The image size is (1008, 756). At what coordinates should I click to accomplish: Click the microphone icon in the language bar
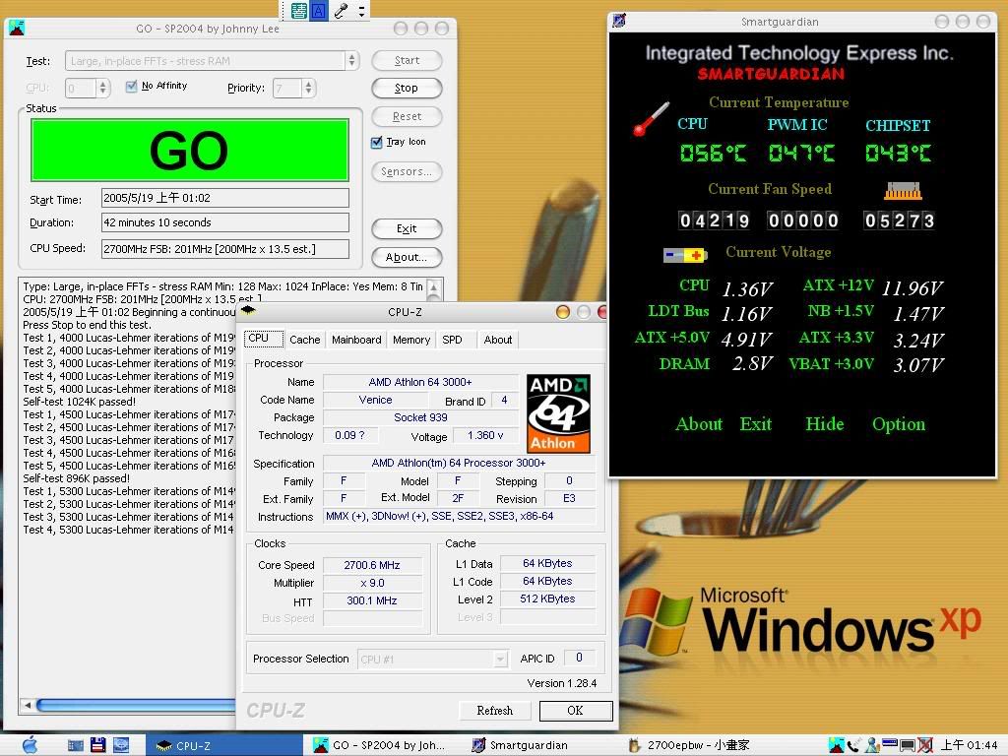click(x=341, y=10)
